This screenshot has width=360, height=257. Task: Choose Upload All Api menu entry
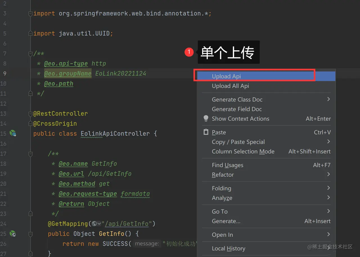point(230,86)
